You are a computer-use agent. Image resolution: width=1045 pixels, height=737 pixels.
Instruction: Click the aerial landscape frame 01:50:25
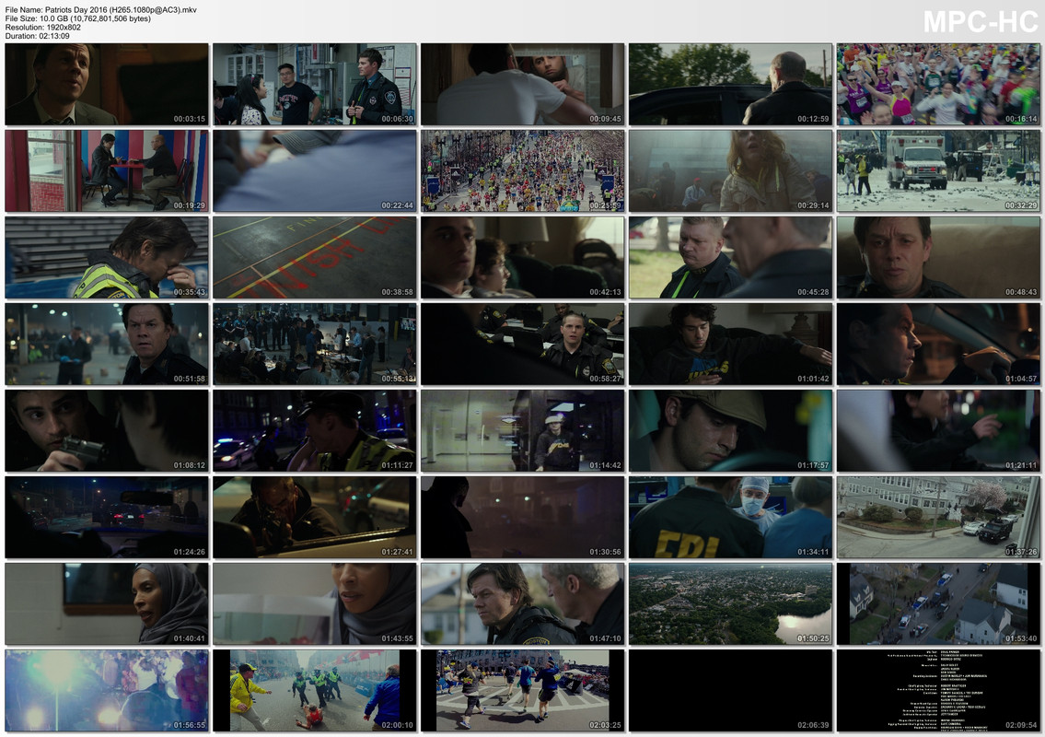click(x=730, y=603)
